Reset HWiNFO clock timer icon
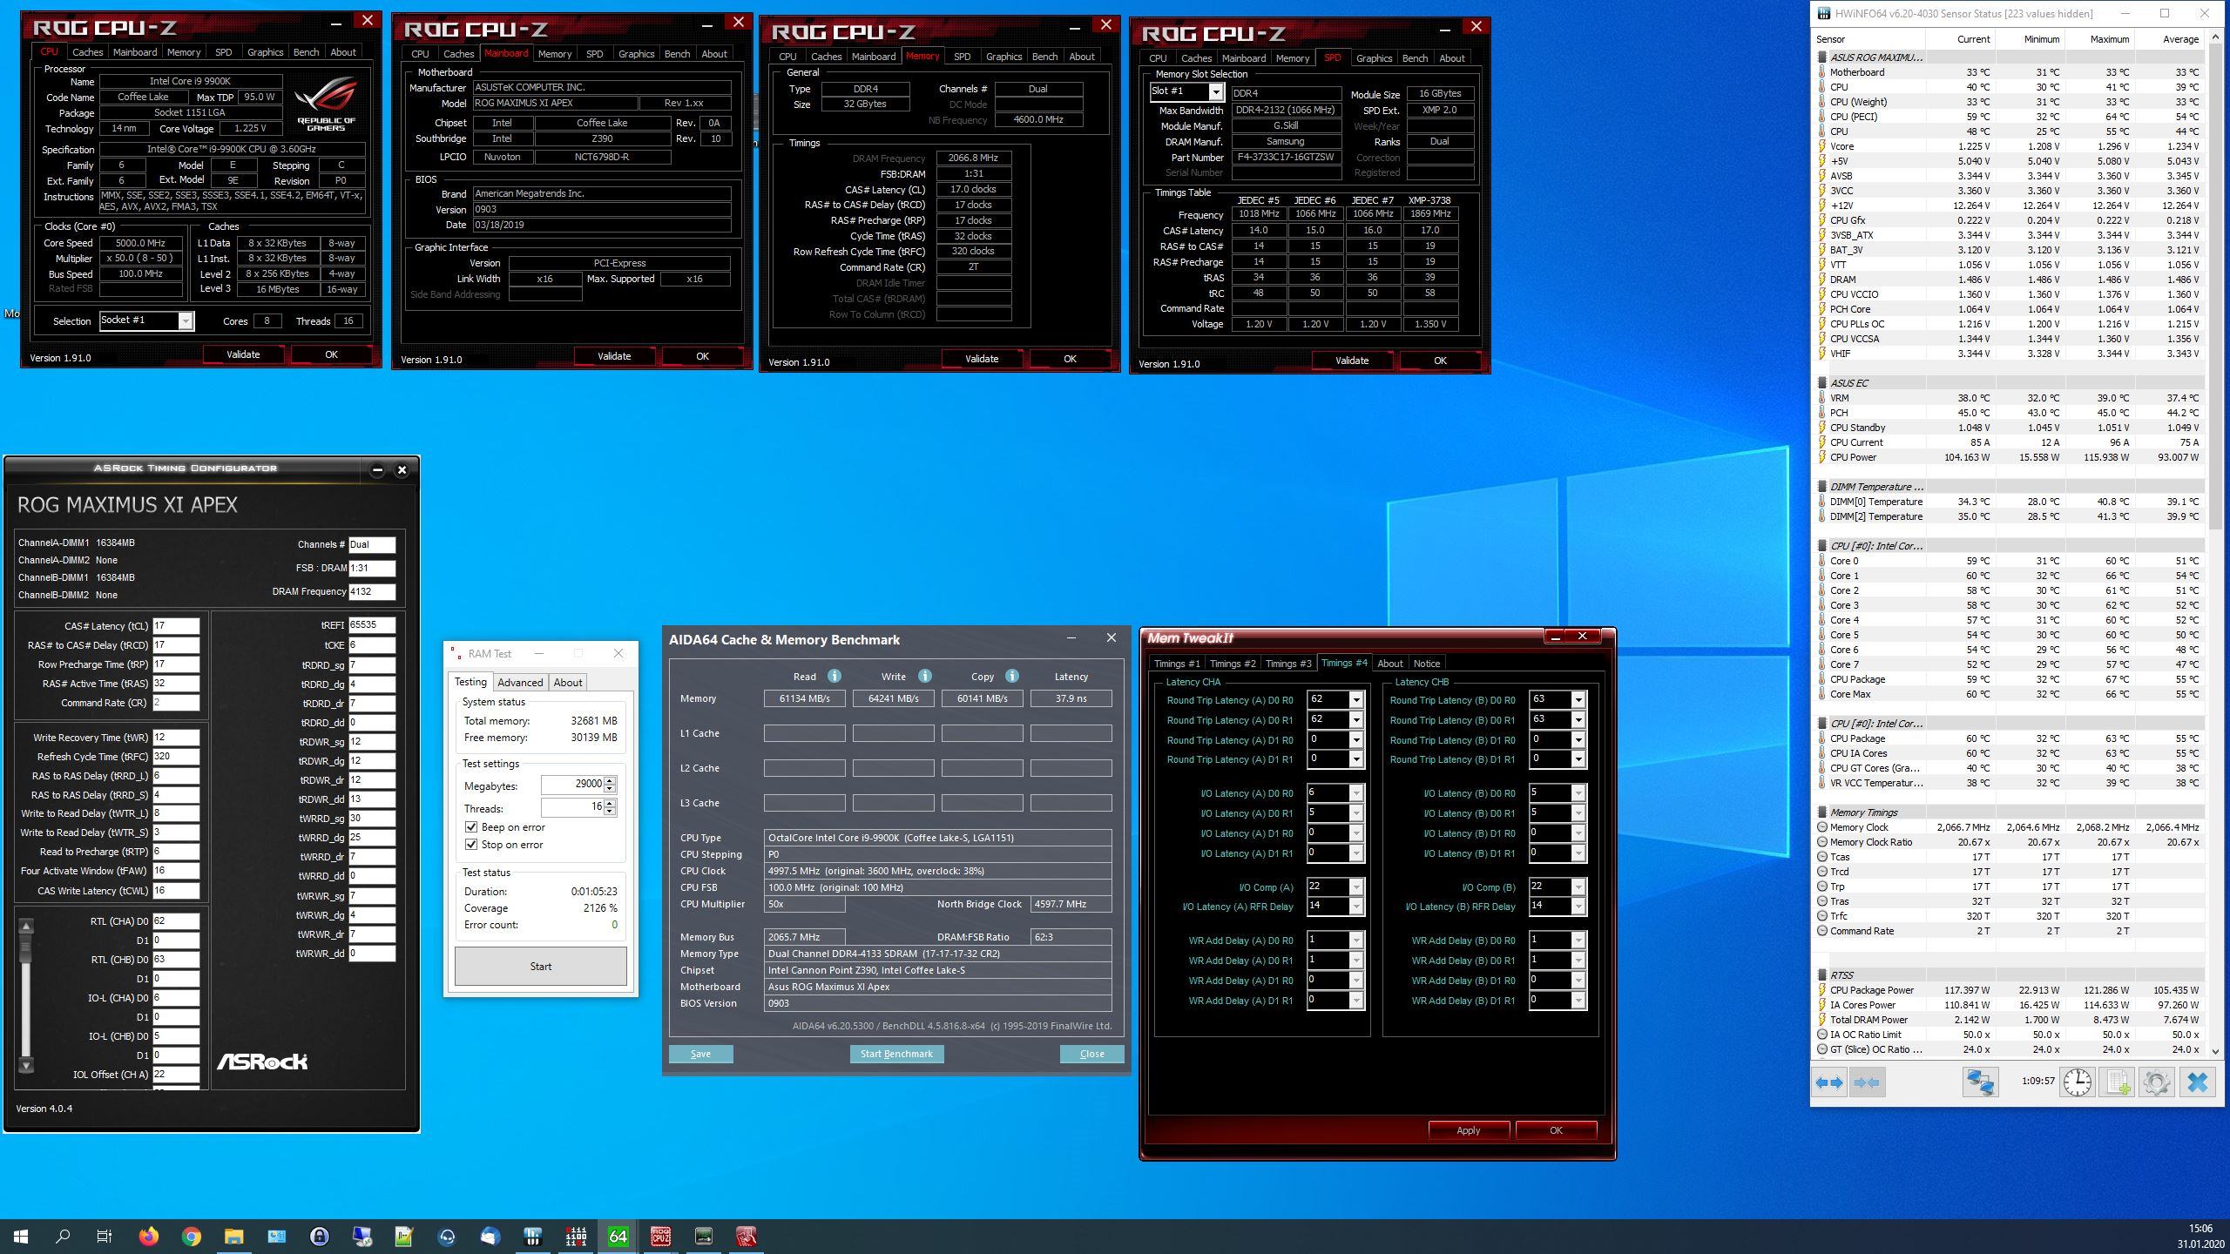2230x1254 pixels. point(2078,1082)
